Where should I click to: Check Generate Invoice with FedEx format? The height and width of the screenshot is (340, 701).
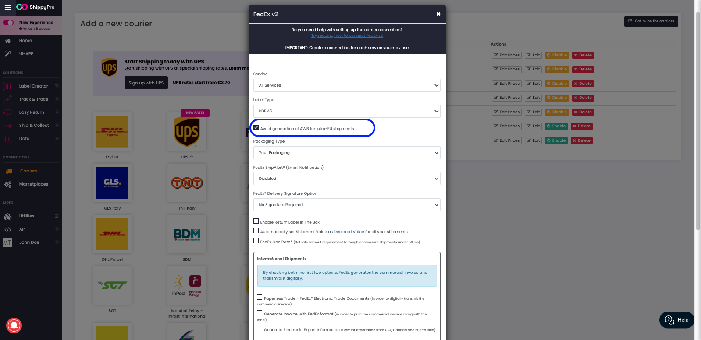tap(260, 313)
